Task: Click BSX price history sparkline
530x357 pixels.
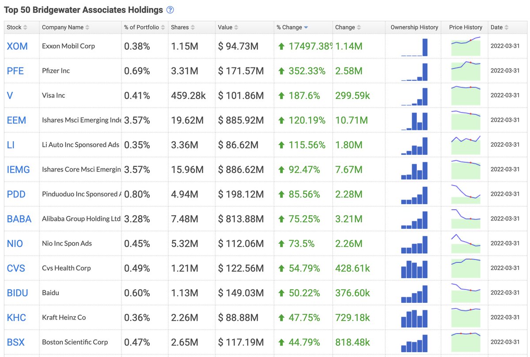Action: click(x=466, y=342)
